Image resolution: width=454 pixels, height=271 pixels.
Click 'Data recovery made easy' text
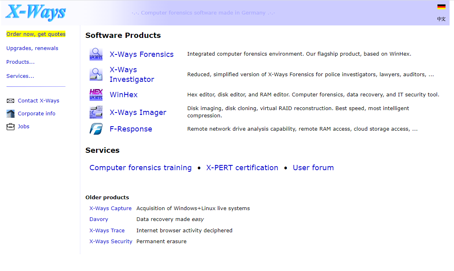coord(170,219)
